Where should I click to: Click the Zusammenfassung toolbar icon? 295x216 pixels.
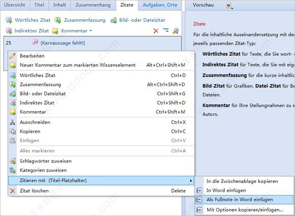[x=58, y=20]
